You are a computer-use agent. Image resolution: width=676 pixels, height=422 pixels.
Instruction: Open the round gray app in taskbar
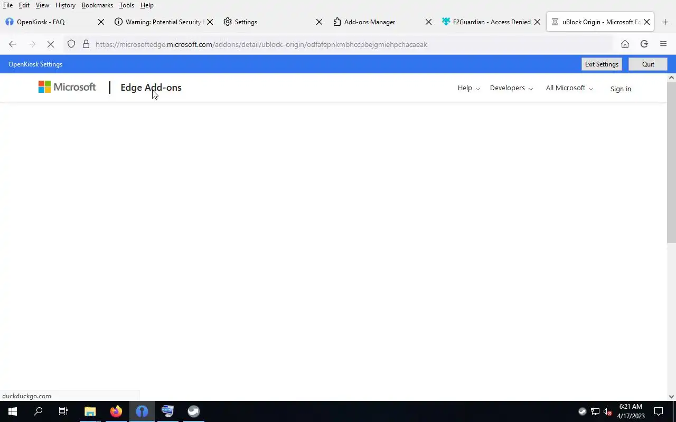pos(194,411)
